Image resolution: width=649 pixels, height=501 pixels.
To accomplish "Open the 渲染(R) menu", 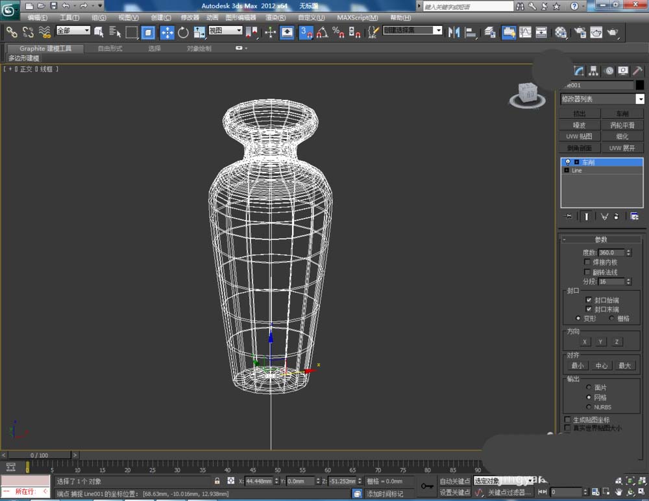I will (276, 18).
